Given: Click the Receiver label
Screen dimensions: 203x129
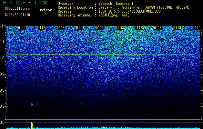Looking at the screenshot, I should coord(66,11).
